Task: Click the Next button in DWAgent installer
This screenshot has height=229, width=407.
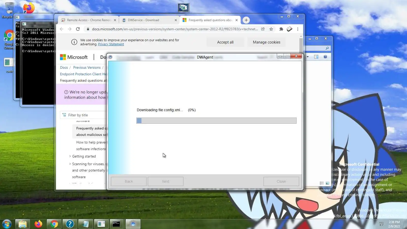Action: (x=166, y=181)
